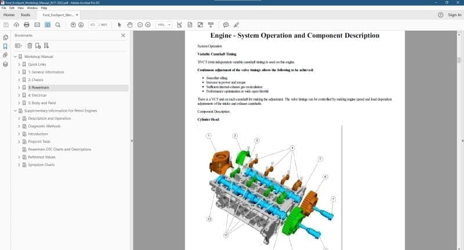Open the Layers panel icon

pyautogui.click(x=5, y=64)
